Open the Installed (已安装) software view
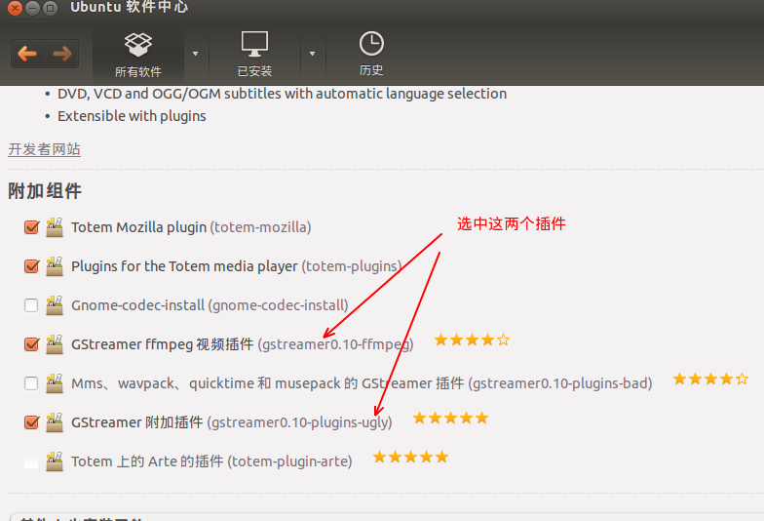The image size is (764, 521). pos(254,54)
